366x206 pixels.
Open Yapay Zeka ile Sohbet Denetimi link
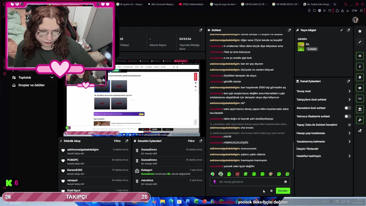tap(323, 125)
